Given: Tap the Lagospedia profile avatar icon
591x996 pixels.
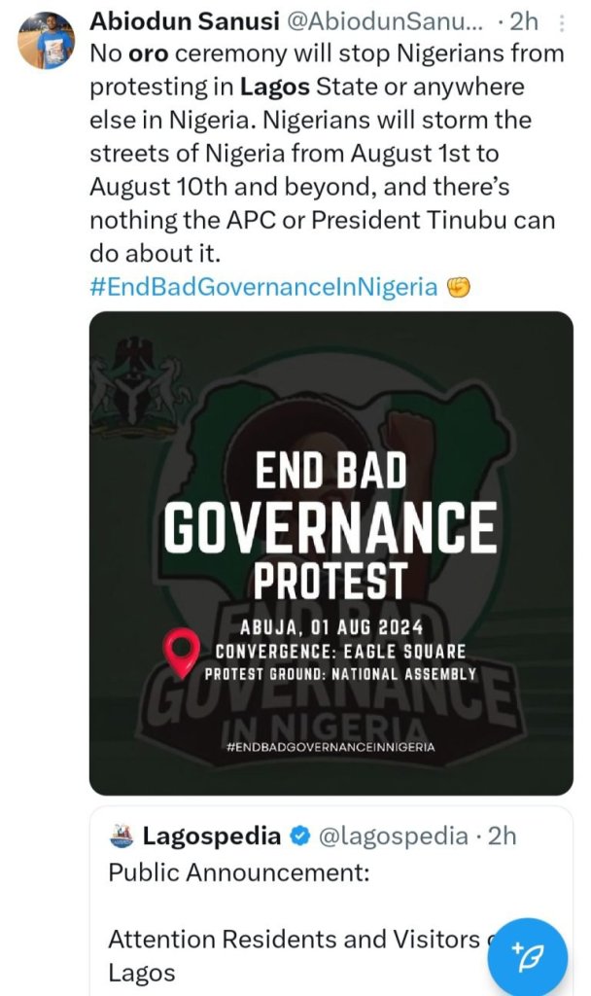Looking at the screenshot, I should coord(121,836).
